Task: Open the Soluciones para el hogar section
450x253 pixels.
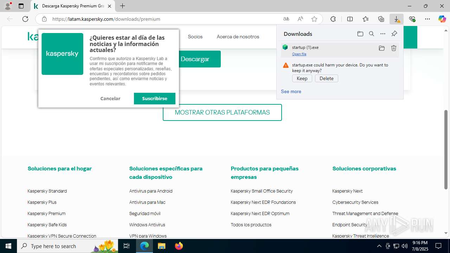Action: (60, 169)
